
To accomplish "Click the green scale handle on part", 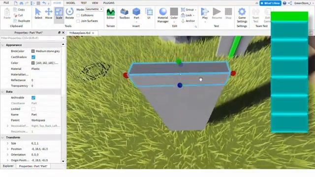I will point(178,61).
